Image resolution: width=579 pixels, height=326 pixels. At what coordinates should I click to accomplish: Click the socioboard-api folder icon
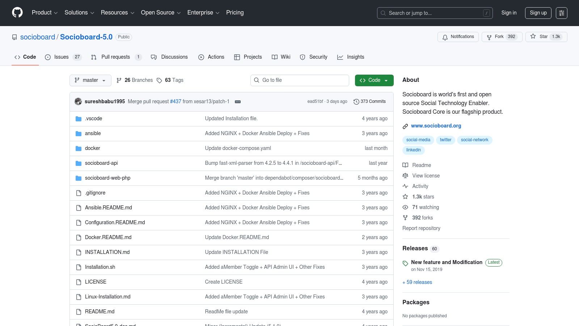79,163
